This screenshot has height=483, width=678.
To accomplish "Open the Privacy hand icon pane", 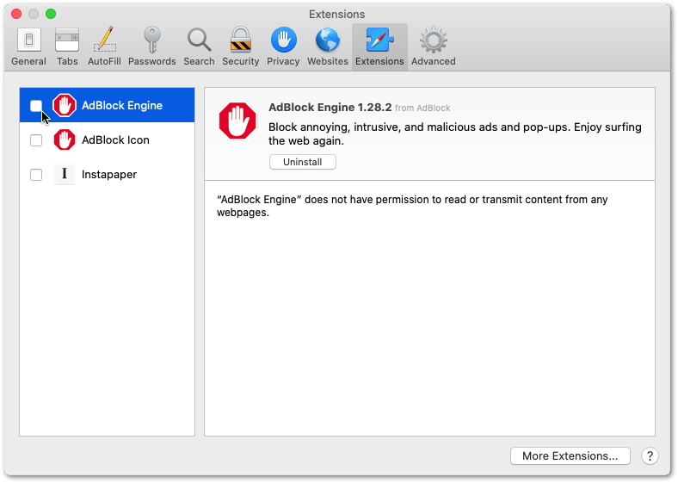I will coord(283,46).
